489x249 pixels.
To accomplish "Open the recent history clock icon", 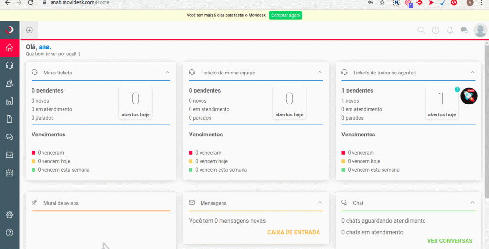I will [x=436, y=30].
